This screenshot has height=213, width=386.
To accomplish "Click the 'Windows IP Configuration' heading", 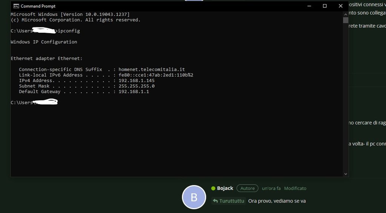I will pos(44,42).
